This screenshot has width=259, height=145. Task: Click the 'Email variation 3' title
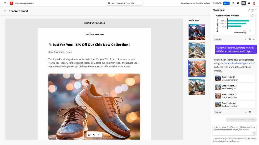[x=94, y=23]
